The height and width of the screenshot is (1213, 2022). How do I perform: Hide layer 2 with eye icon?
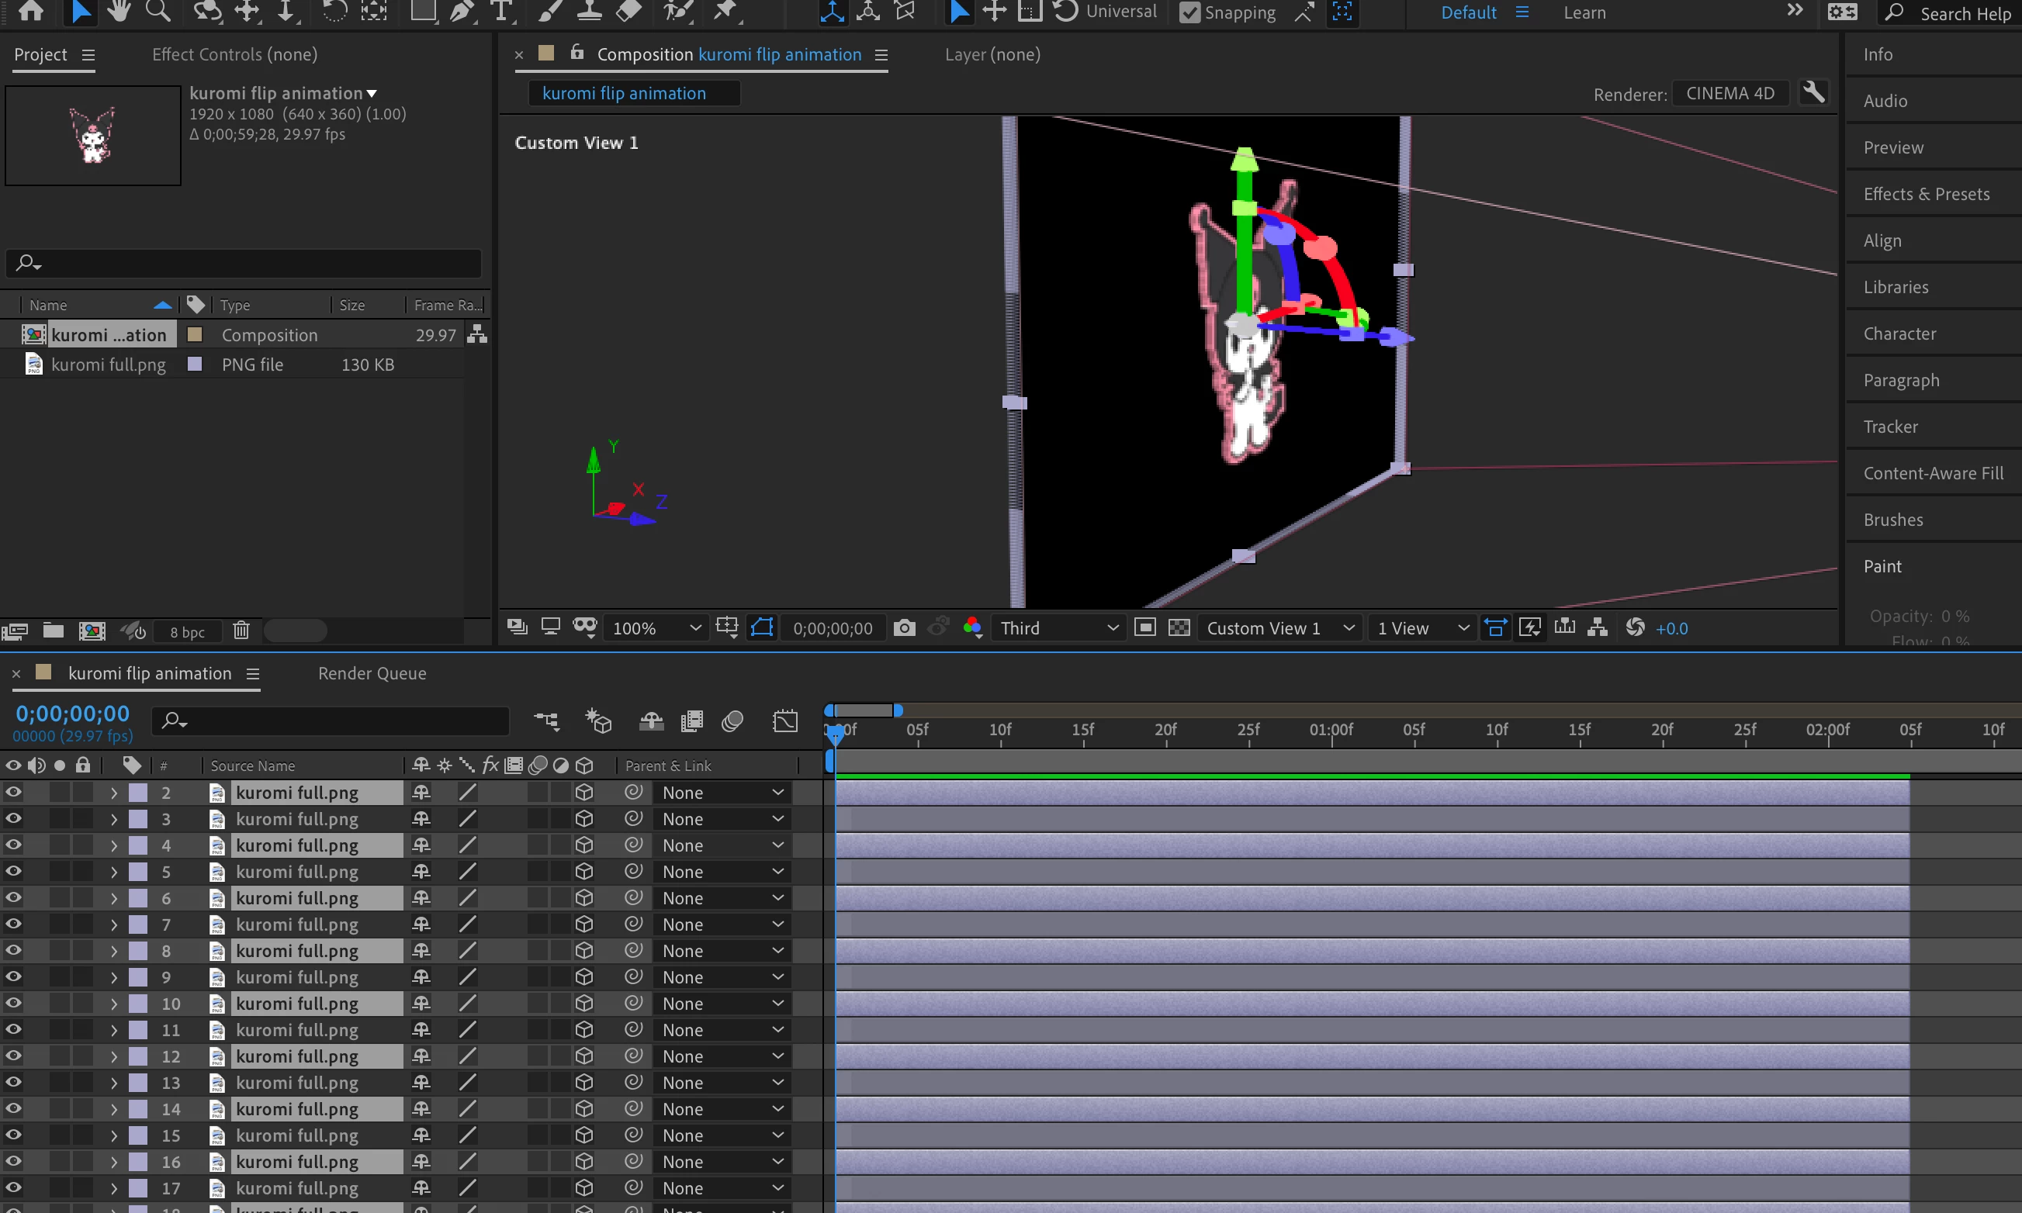click(13, 792)
